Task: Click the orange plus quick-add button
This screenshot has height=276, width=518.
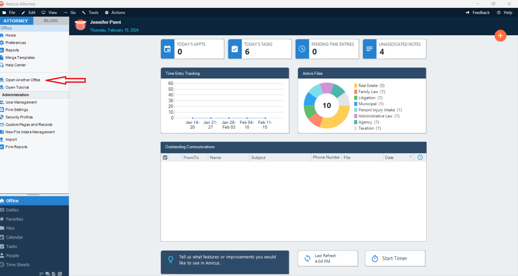Action: pyautogui.click(x=500, y=36)
